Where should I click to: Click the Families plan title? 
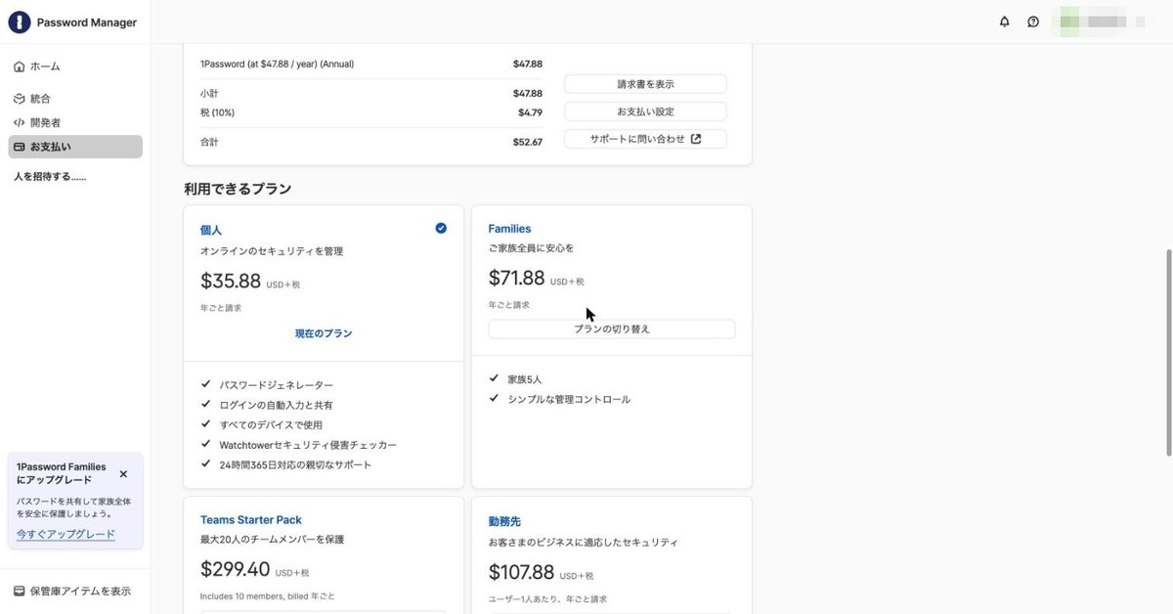(x=509, y=229)
